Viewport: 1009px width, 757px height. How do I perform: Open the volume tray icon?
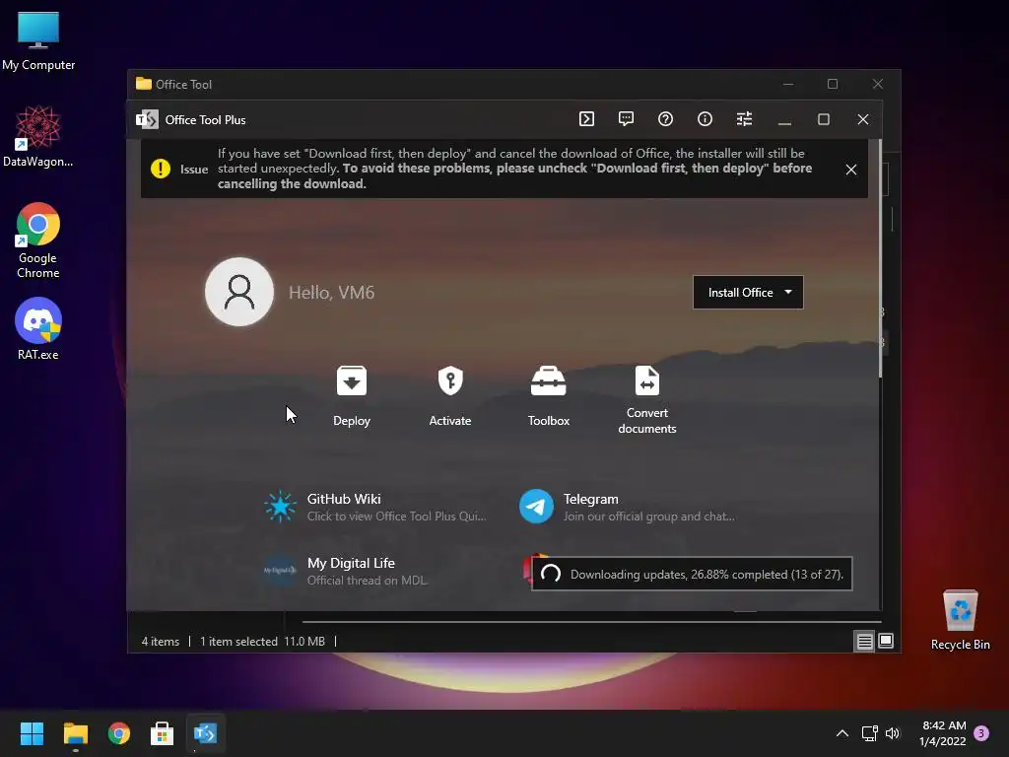coord(893,733)
